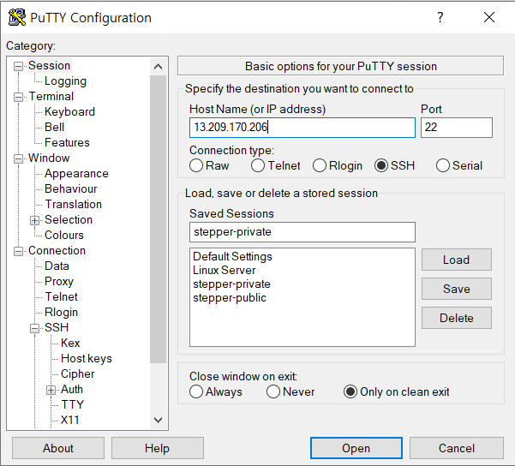Click category tree scroll up arrow
515x466 pixels.
point(158,67)
